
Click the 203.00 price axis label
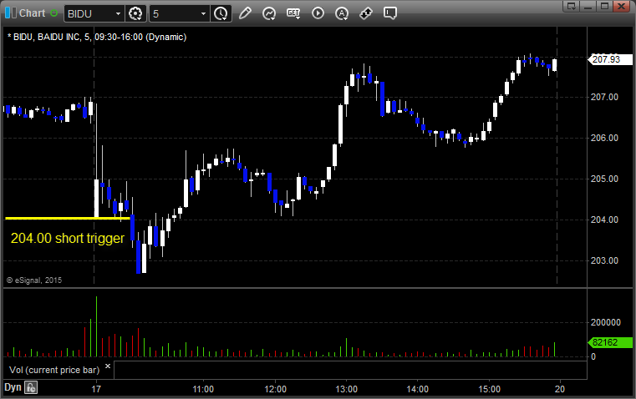(604, 261)
